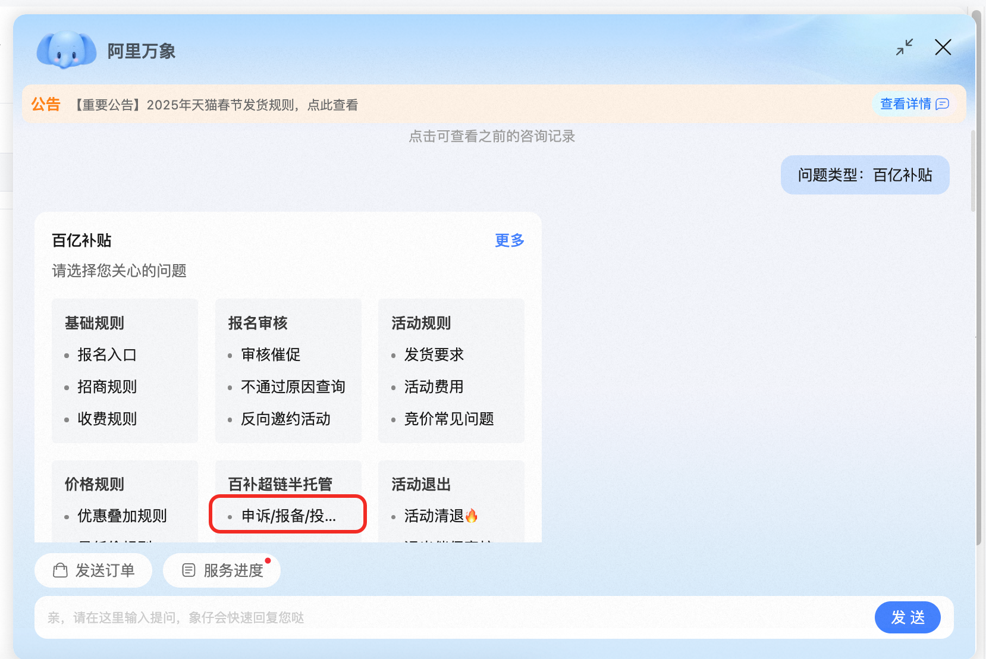Image resolution: width=986 pixels, height=659 pixels.
Task: View earlier records via 点击可查看之前的咨询记录
Action: [492, 136]
